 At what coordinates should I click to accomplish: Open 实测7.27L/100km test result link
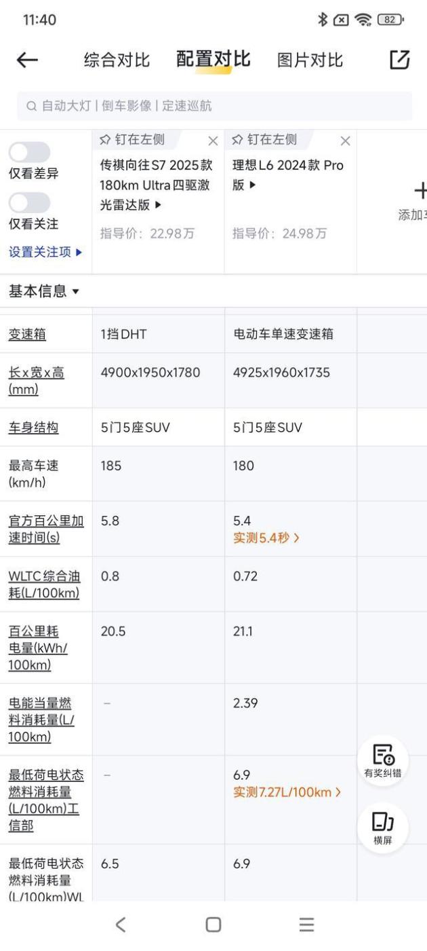tap(287, 792)
